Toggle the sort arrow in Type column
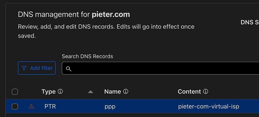This screenshot has width=259, height=117. 90,92
